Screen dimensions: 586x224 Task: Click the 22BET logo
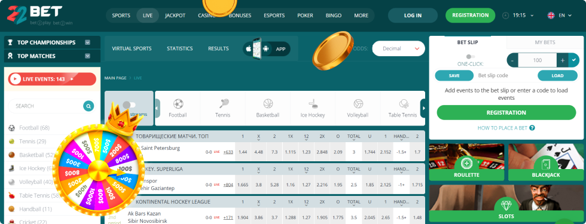[x=35, y=16]
